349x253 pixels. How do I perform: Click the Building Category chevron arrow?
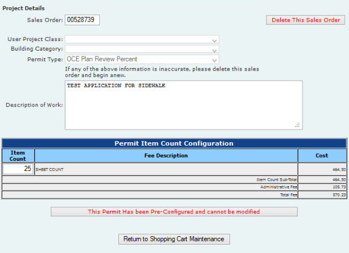coord(214,51)
